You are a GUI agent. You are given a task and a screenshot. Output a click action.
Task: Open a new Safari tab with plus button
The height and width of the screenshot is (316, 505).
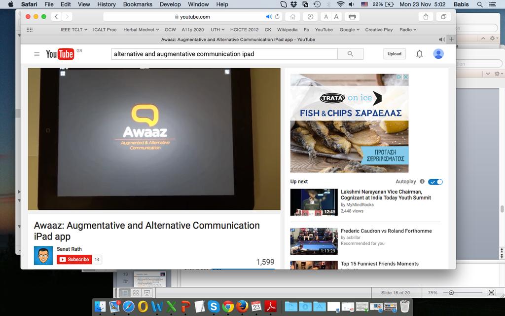[x=452, y=39]
